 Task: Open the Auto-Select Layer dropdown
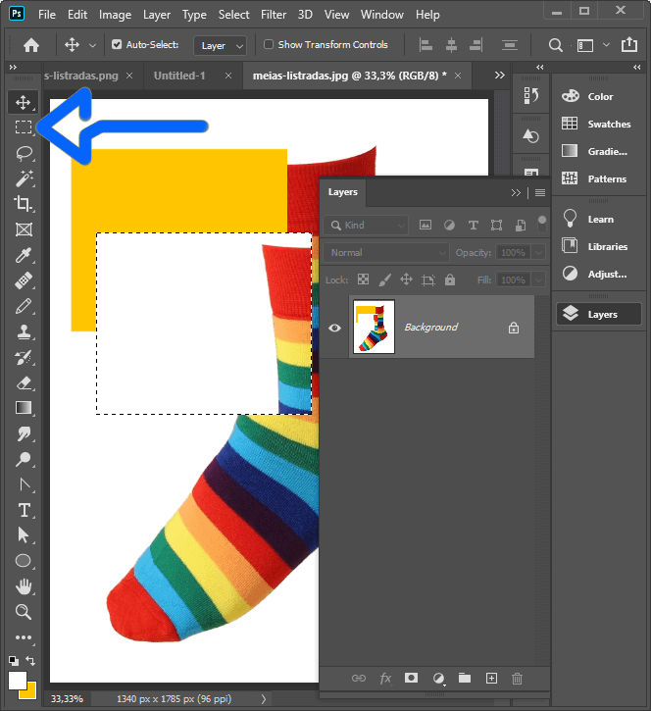pos(220,45)
